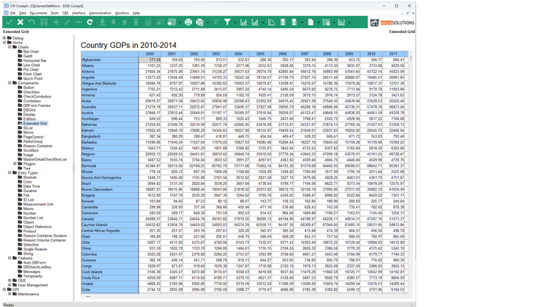Select PageControl in the tree
The image size is (535, 307).
pos(33,137)
